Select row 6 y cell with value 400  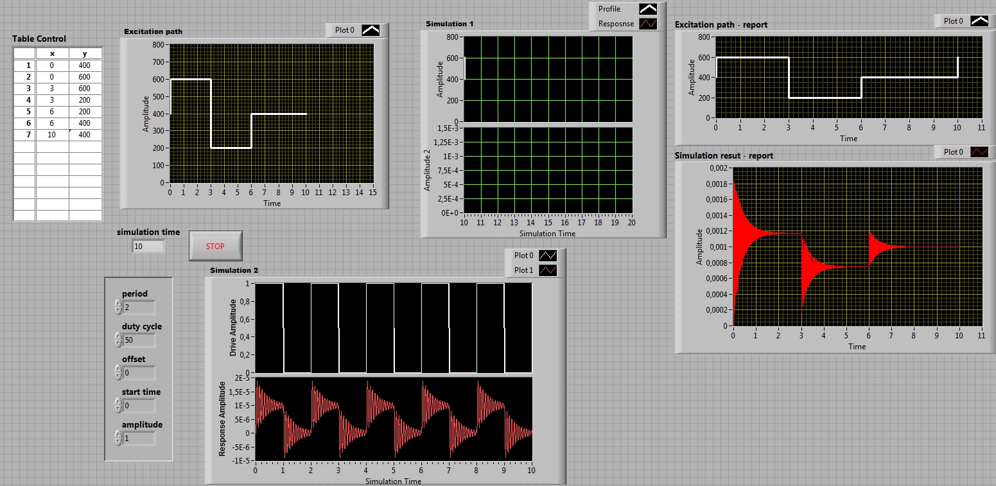(85, 123)
